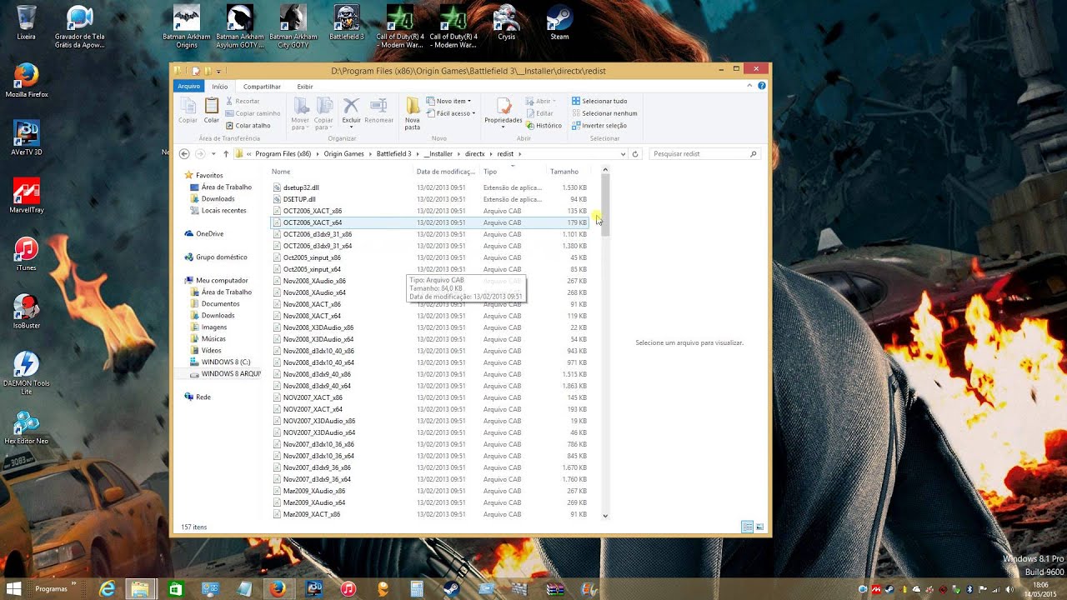Click Origin Games breadcrumb segment

pos(343,154)
